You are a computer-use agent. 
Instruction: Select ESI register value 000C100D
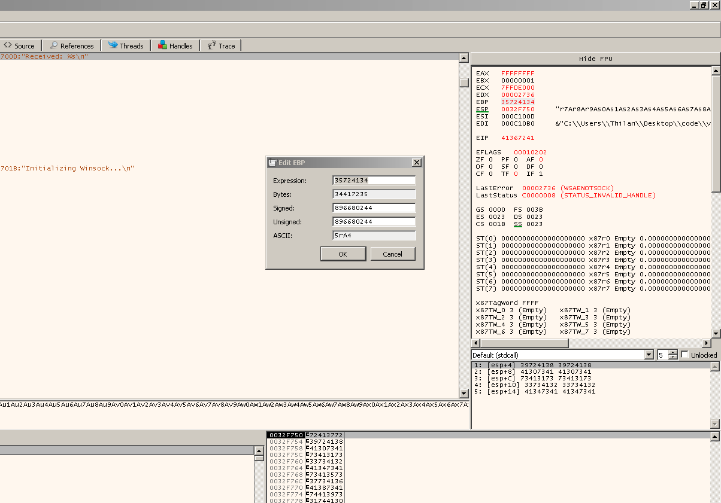tap(518, 116)
